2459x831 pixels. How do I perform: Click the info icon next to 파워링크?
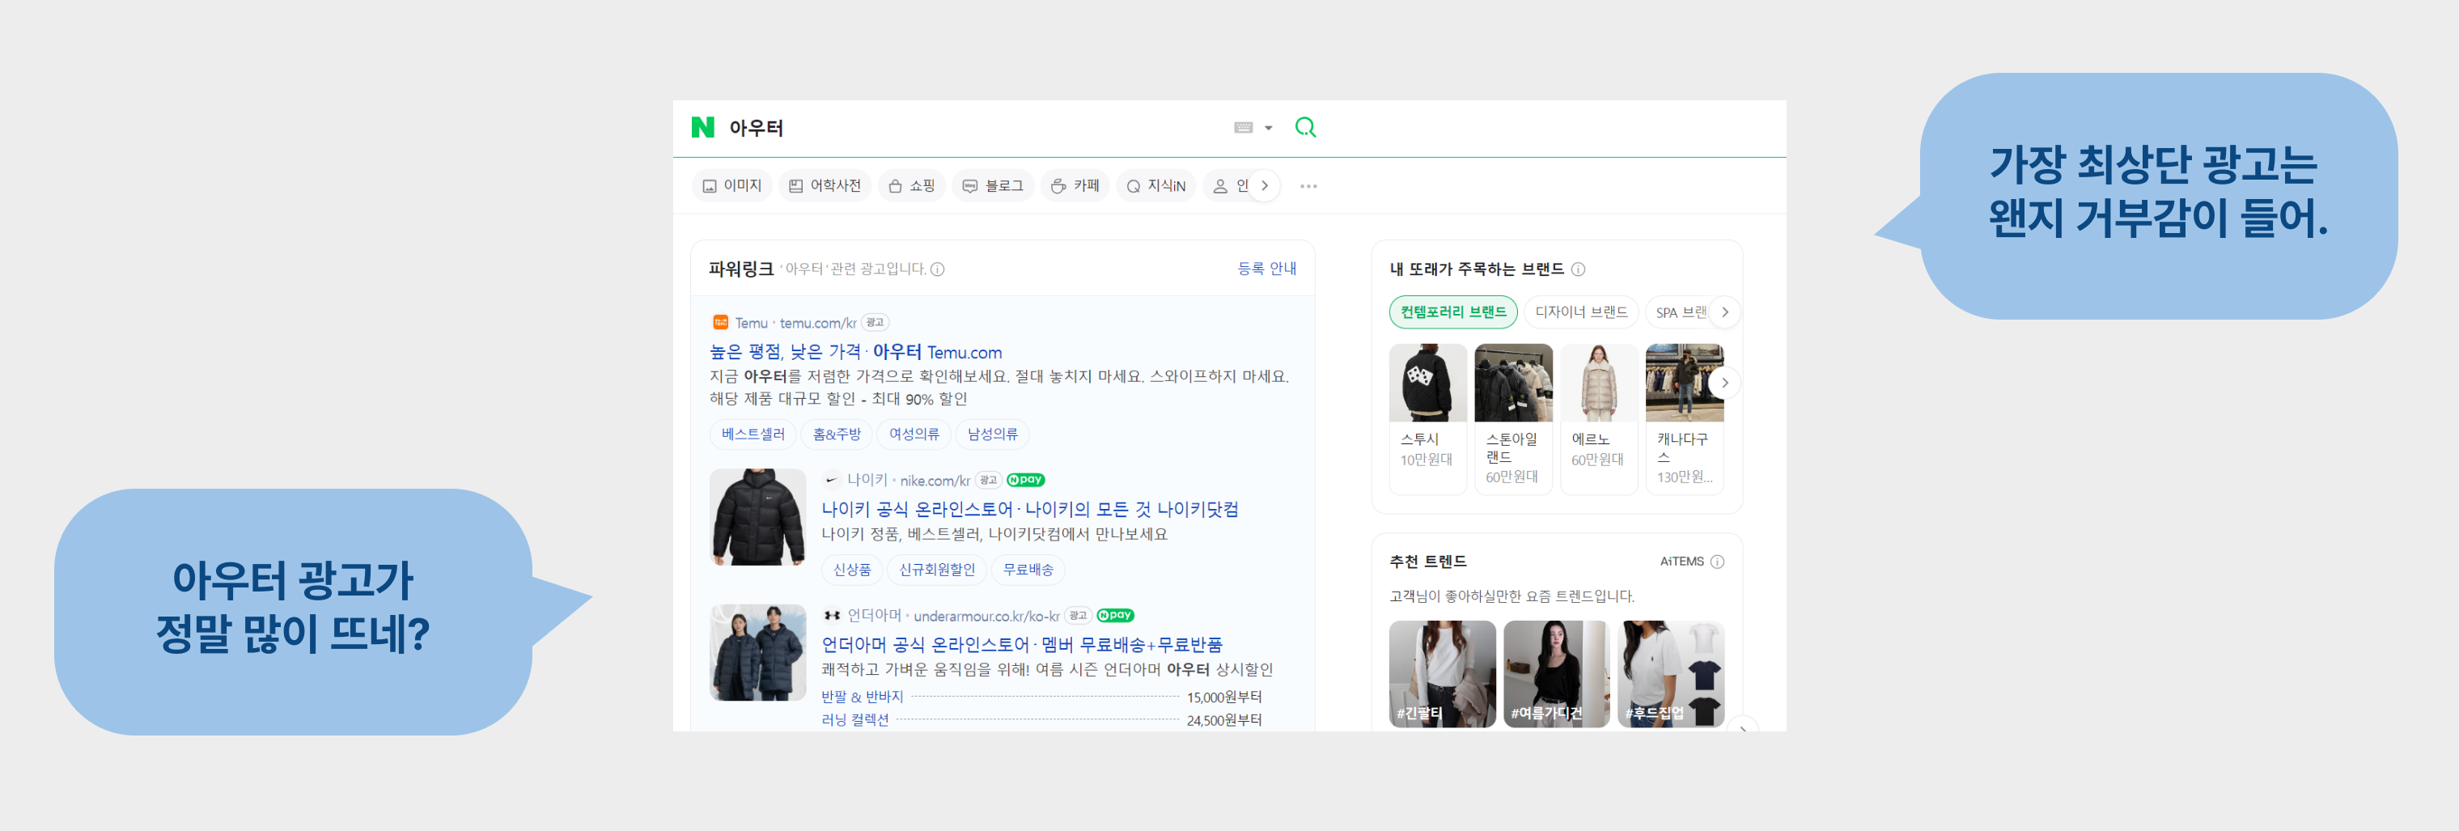(x=939, y=270)
